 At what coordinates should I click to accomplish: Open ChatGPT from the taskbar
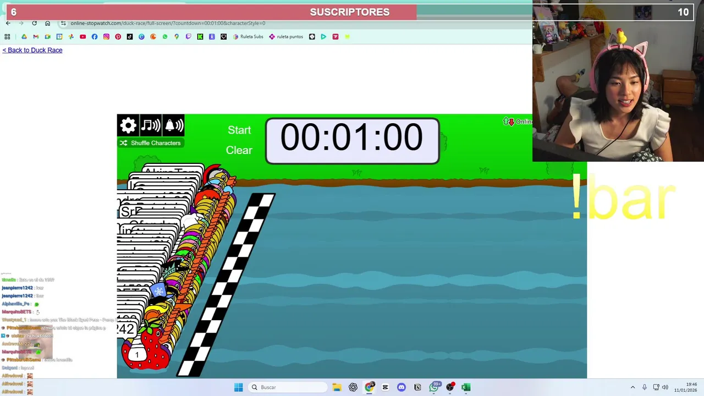[353, 387]
